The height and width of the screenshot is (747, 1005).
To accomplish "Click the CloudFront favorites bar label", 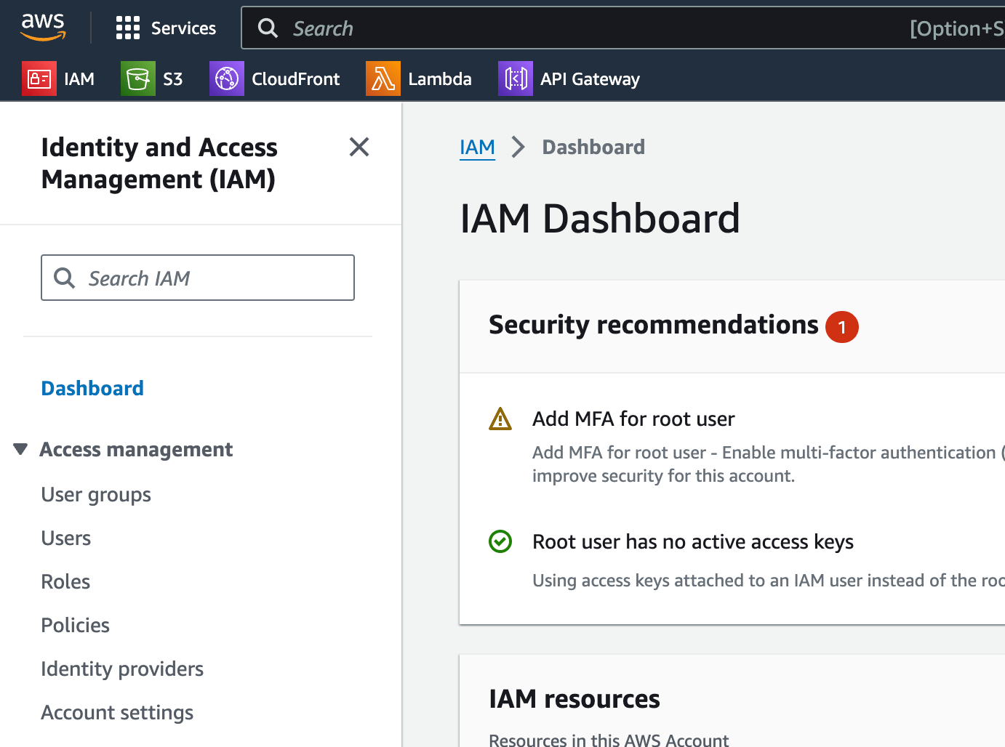I will coord(296,79).
